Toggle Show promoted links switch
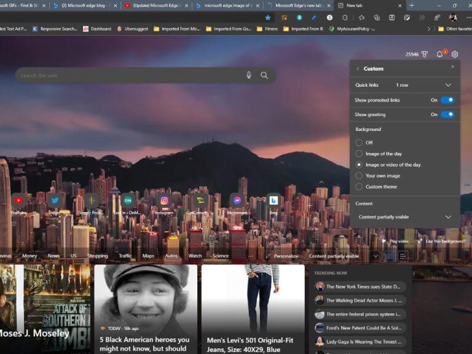Viewport: 472px width, 354px height. [447, 100]
